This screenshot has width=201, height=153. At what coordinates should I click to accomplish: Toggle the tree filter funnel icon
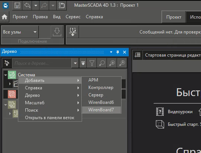pyautogui.click(x=92, y=63)
